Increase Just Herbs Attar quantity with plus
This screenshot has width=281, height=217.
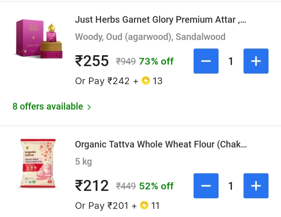(256, 61)
